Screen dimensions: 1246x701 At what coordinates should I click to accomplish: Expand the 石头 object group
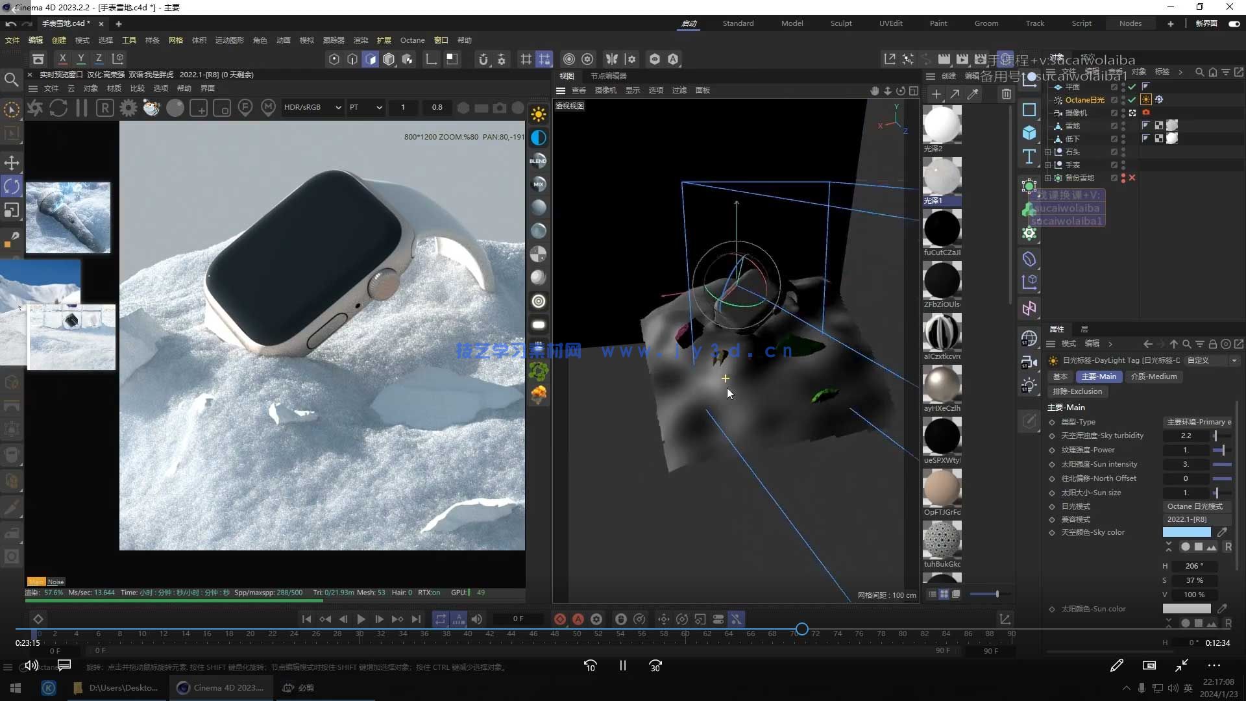pos(1047,152)
